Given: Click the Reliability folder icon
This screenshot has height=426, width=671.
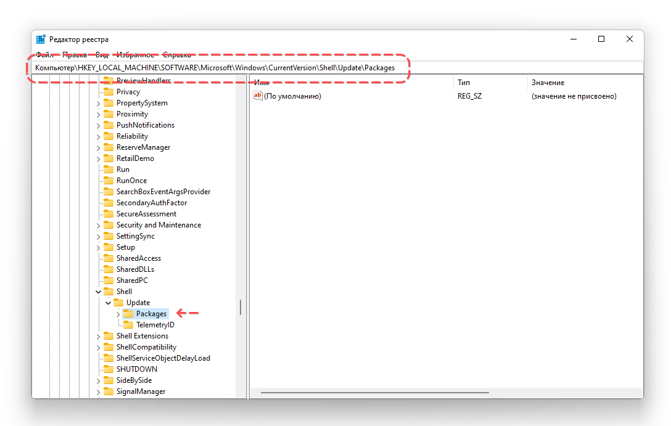Looking at the screenshot, I should (109, 136).
